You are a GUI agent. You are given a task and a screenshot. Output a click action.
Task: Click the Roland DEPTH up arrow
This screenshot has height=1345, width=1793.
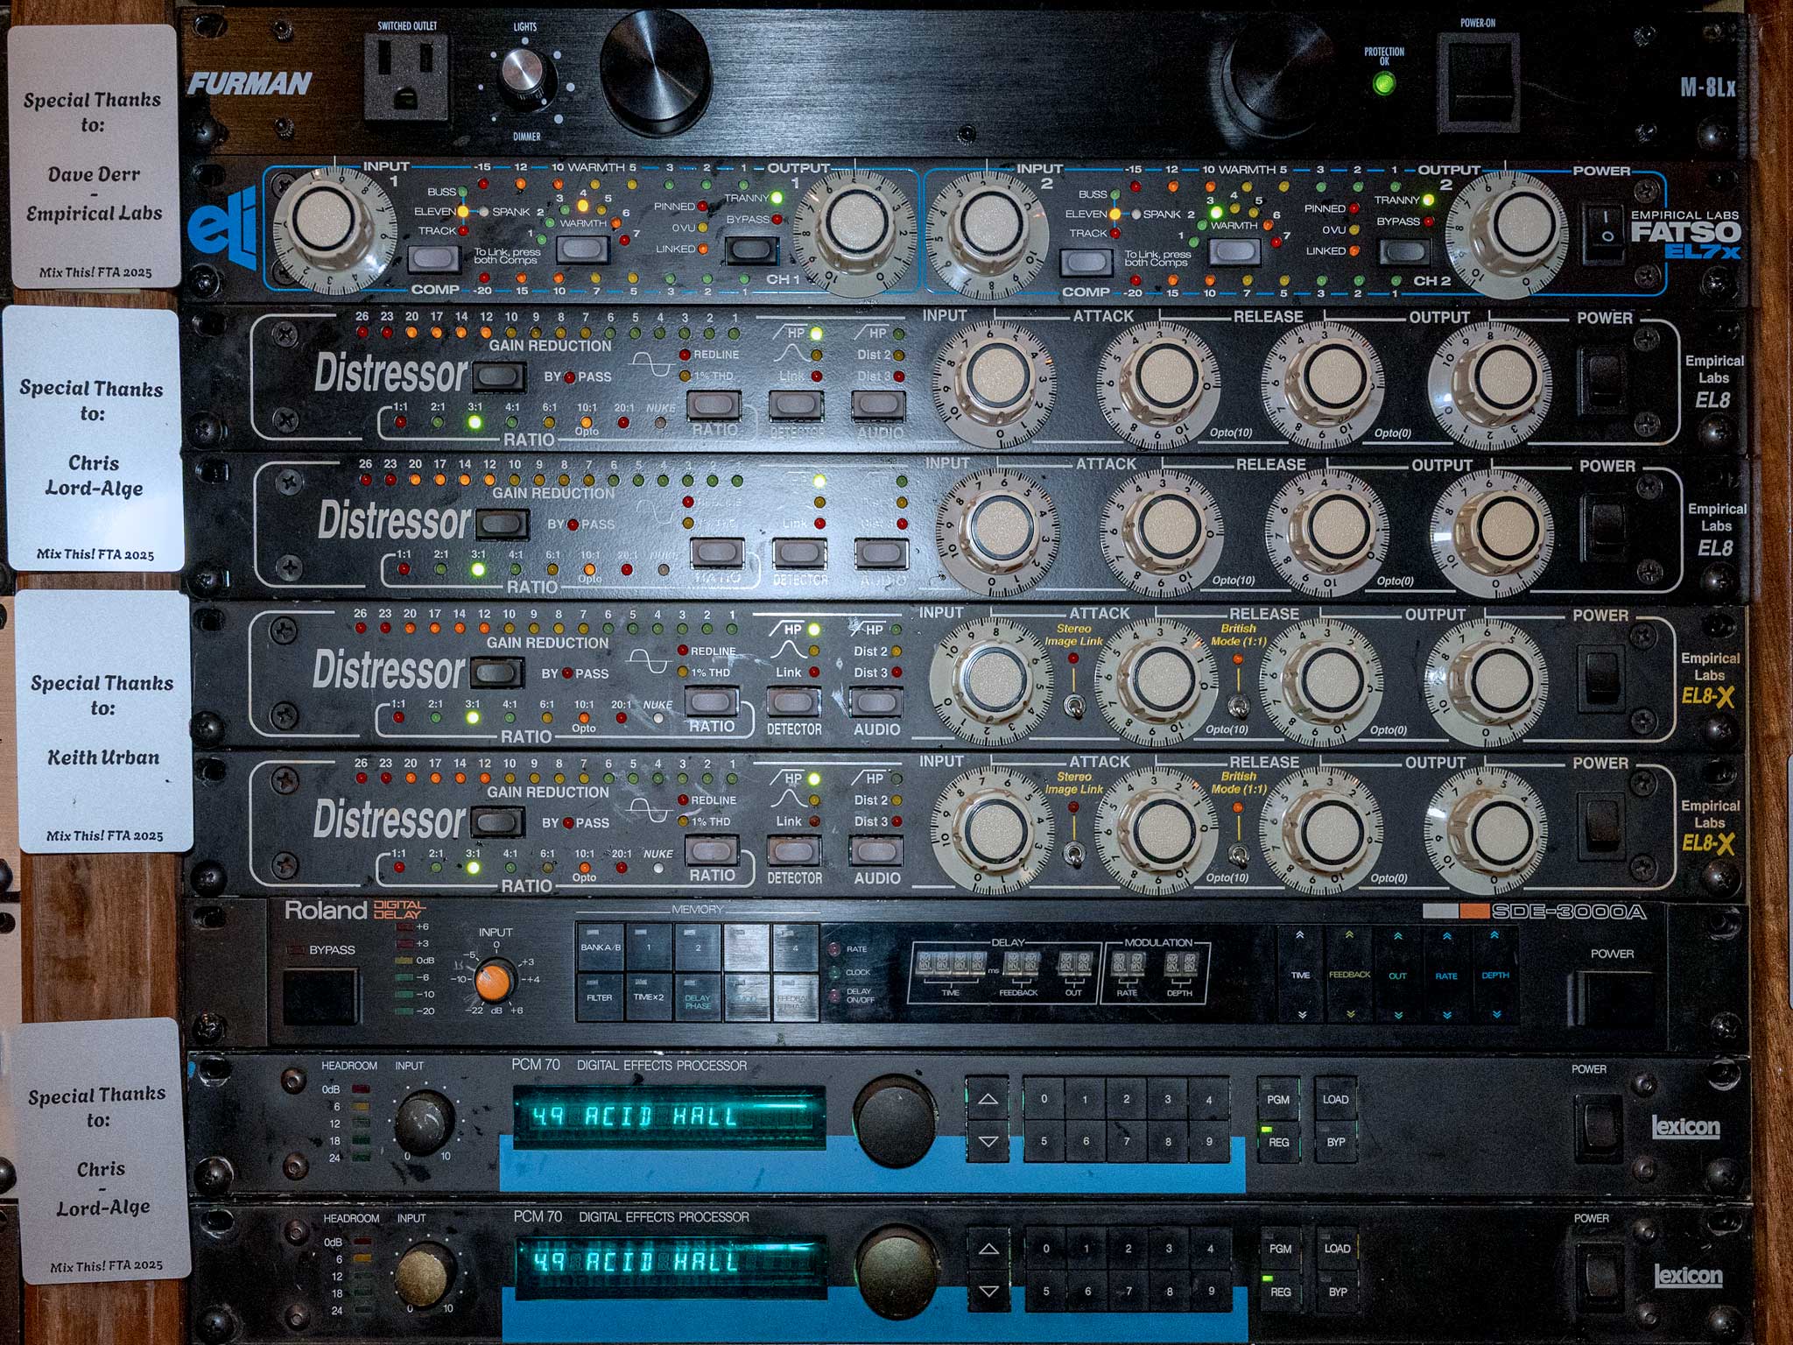1494,936
